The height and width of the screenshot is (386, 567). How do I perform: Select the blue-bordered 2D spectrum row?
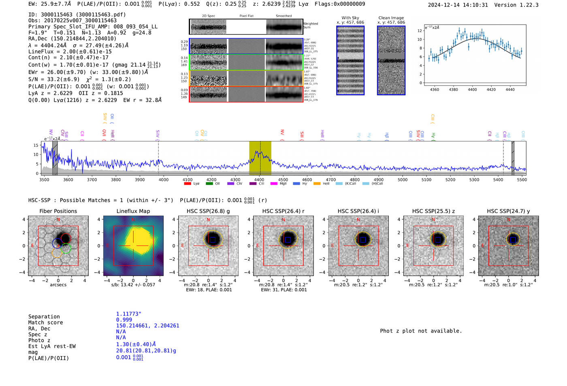click(246, 46)
